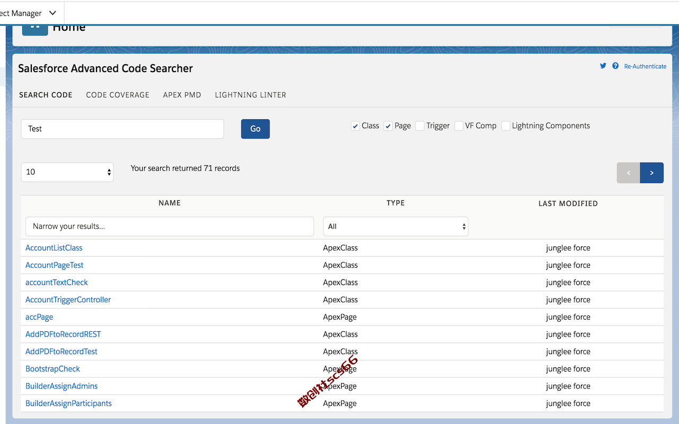Go to the previous results page
This screenshot has width=679, height=424.
point(629,173)
